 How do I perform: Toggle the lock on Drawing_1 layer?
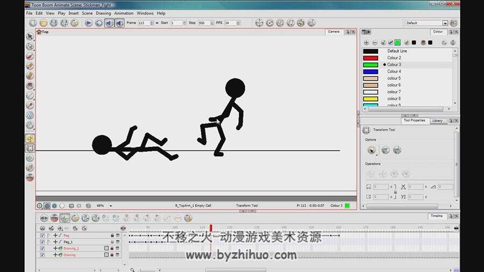(x=112, y=248)
